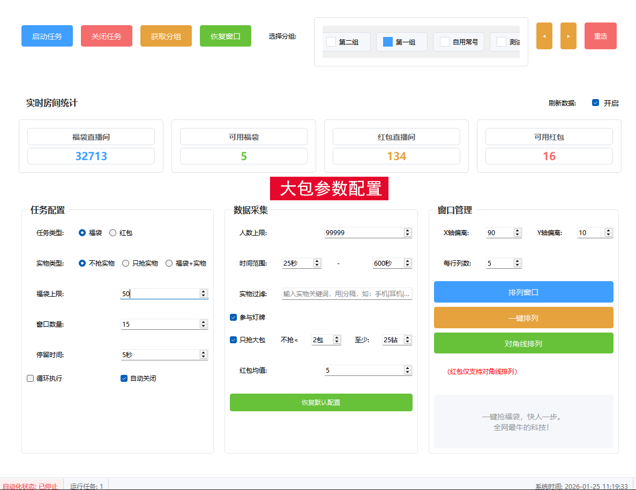Decrease 福袋上限 with down stepper arrow

204,296
